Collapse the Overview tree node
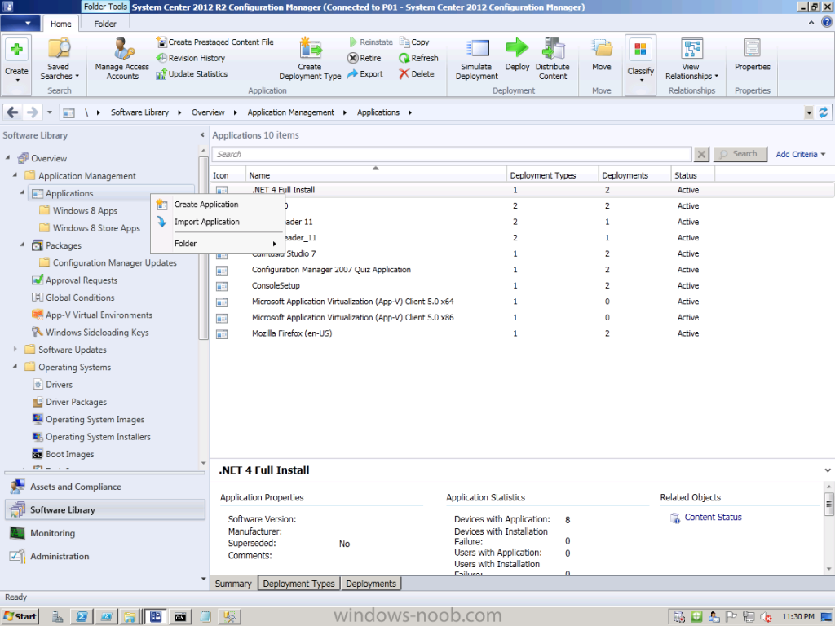The width and height of the screenshot is (835, 626). (x=8, y=158)
